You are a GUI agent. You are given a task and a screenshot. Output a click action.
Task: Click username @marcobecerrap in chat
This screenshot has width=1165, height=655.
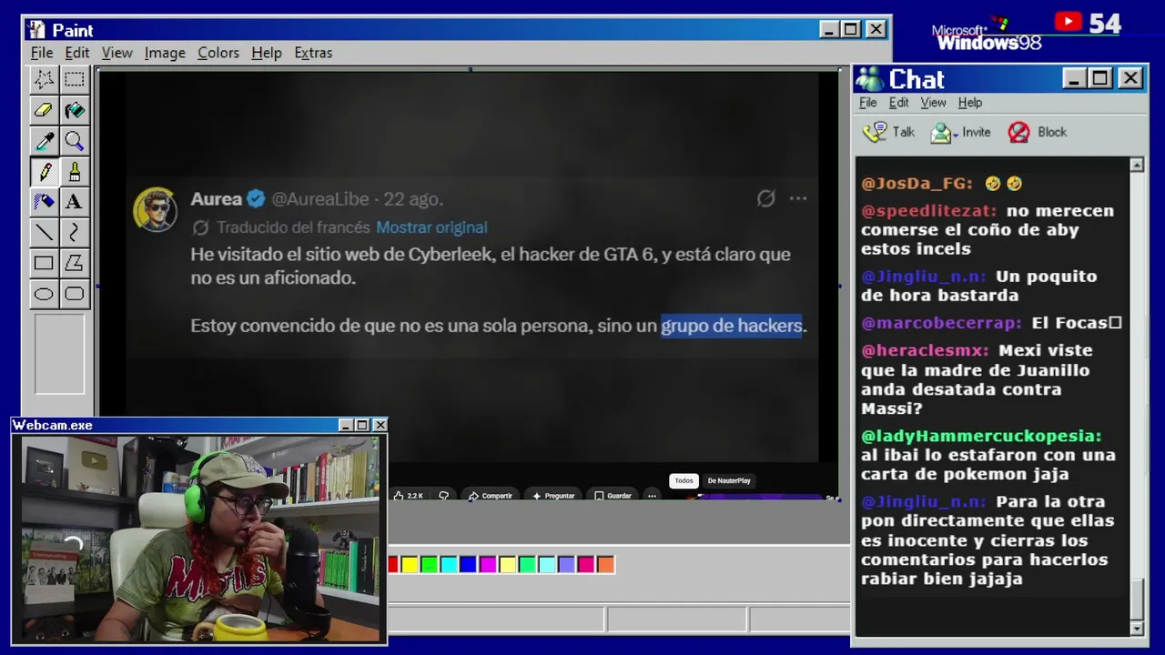tap(941, 323)
